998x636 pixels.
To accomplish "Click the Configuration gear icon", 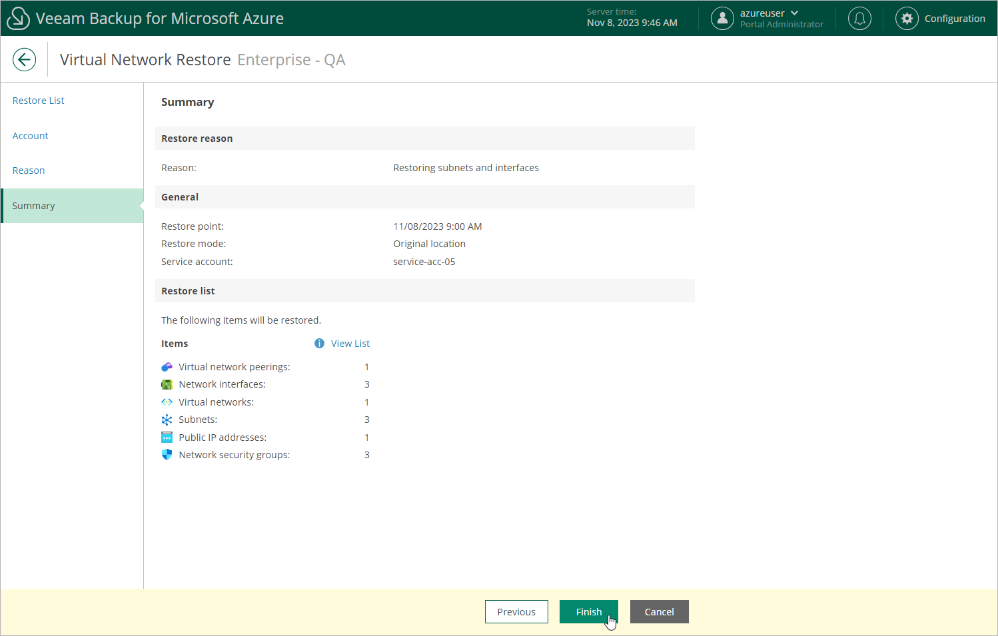I will click(907, 19).
